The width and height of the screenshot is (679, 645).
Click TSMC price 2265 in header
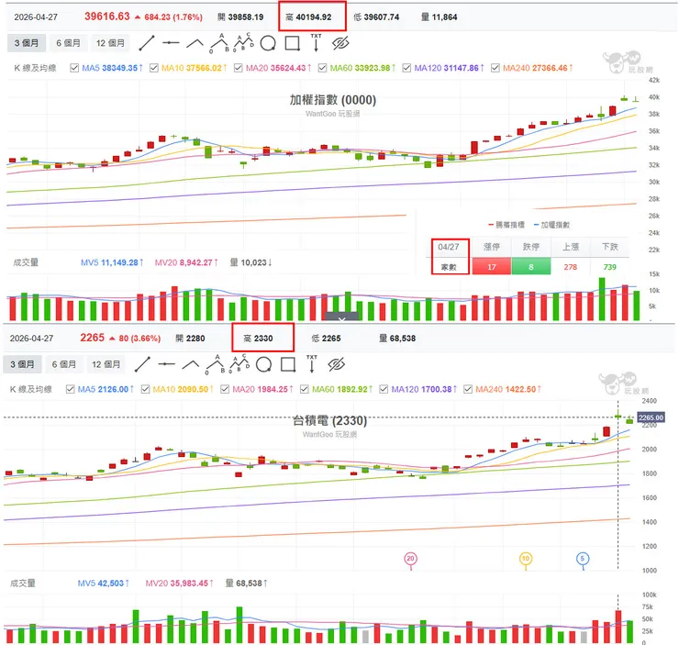coord(93,338)
